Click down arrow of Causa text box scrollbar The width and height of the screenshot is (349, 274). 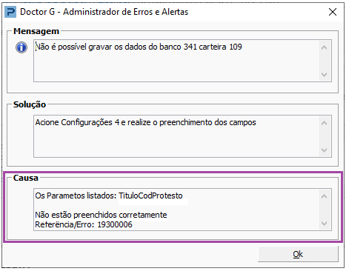click(x=324, y=224)
